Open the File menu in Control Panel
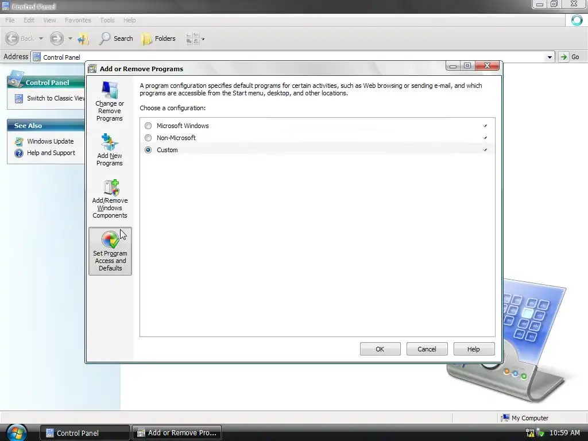588x441 pixels. tap(10, 20)
